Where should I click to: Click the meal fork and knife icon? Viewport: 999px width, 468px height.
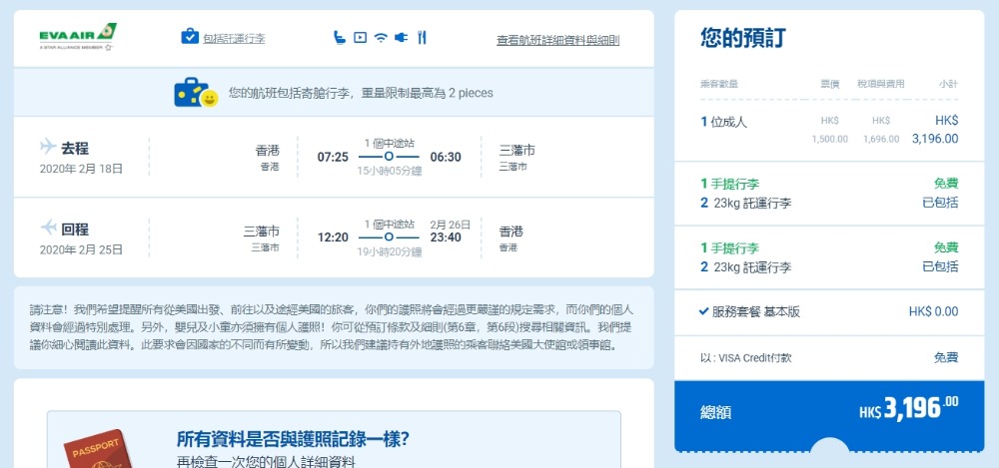tap(422, 38)
